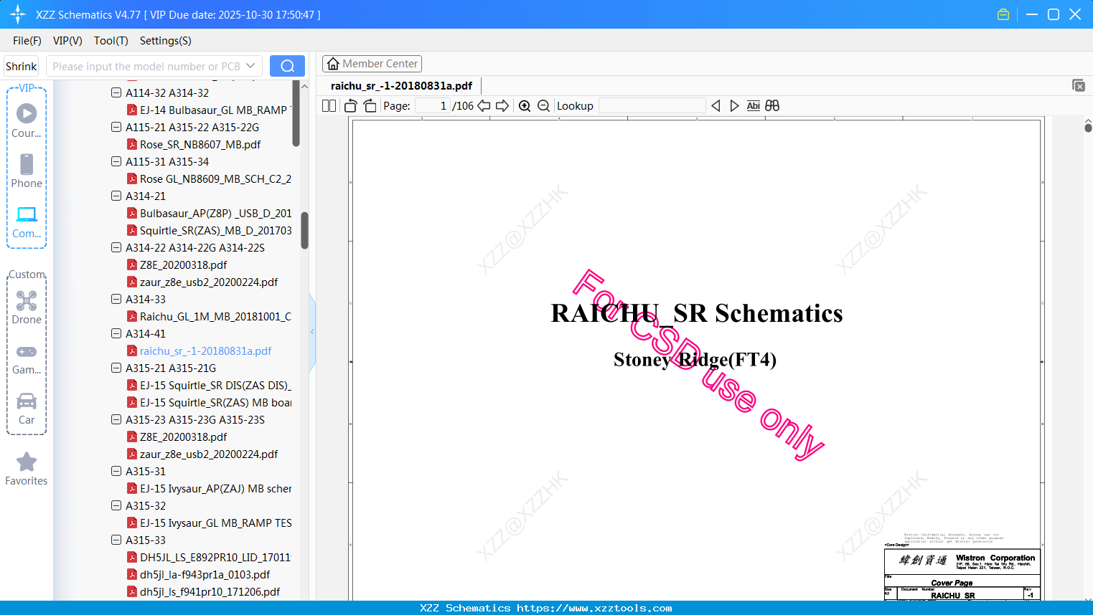Select the A315-23 A315-23G A315-23S group label
The height and width of the screenshot is (615, 1093).
pos(195,419)
